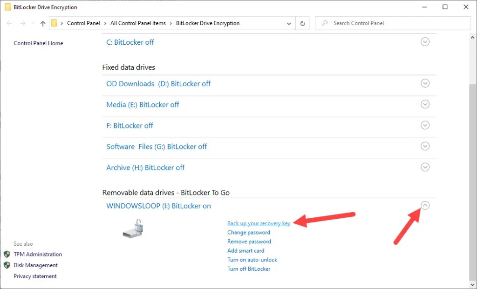The width and height of the screenshot is (477, 289).
Task: Expand the Media (E:) drive options
Action: tap(425, 105)
